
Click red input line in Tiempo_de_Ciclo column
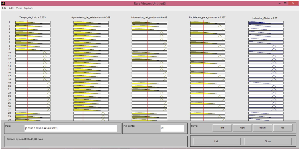coord(28,71)
